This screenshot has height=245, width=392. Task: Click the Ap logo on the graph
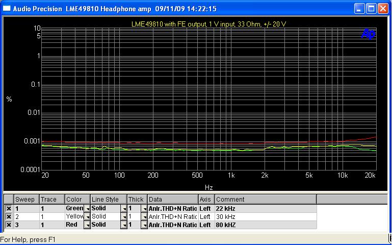click(368, 34)
